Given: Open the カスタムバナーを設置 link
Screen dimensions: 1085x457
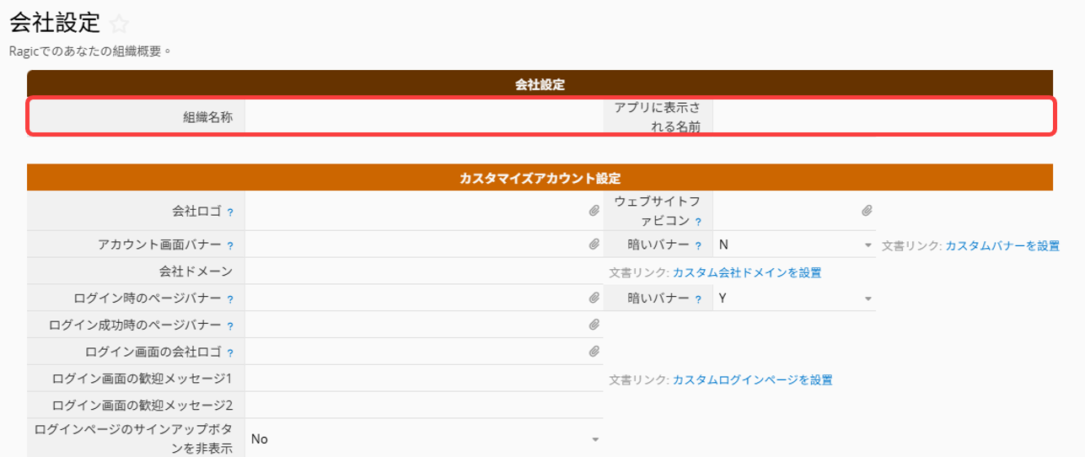Looking at the screenshot, I should (1002, 246).
